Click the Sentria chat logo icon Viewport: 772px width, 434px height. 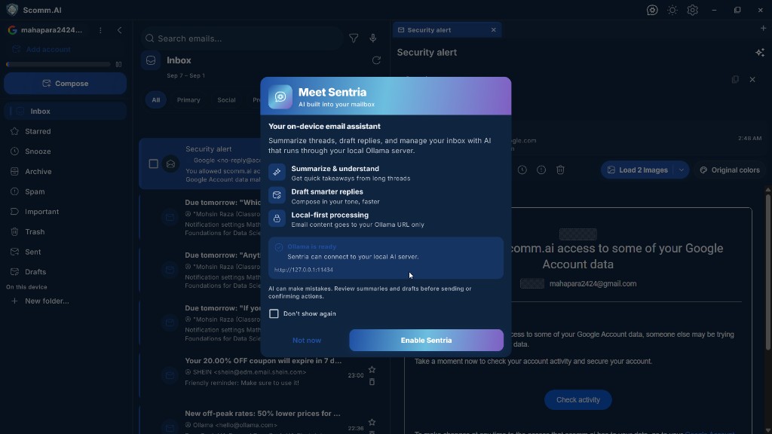click(280, 96)
